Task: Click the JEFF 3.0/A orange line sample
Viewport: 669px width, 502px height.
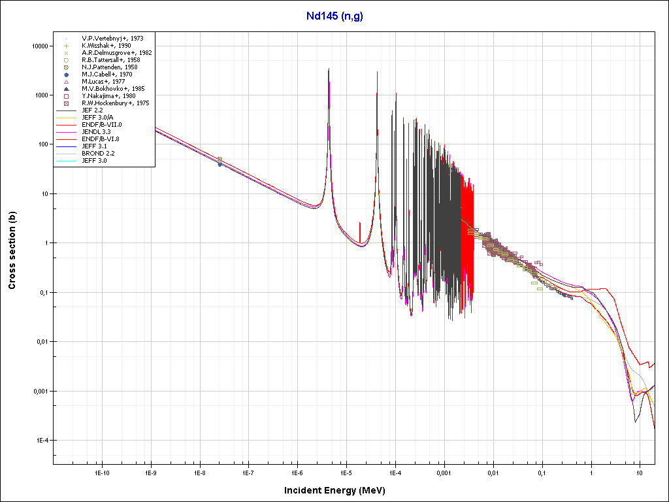Action: pos(66,118)
